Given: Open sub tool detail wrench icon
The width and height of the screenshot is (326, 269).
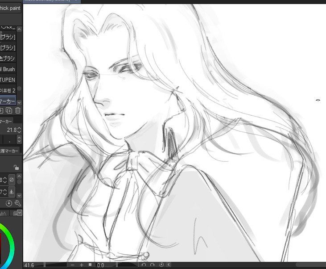Looking at the screenshot, I should [17, 203].
